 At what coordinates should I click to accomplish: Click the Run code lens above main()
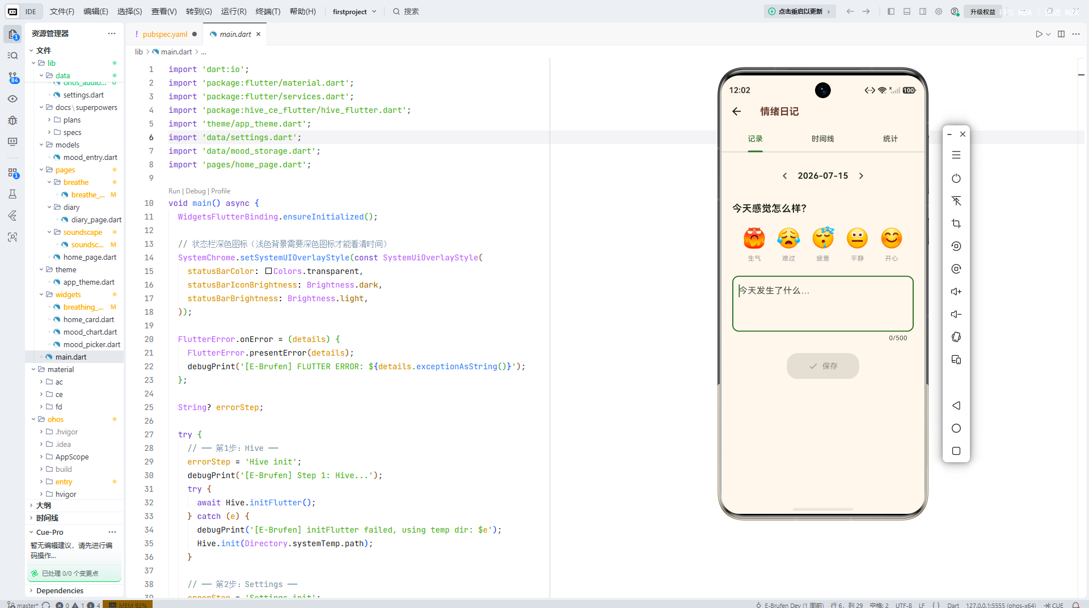click(174, 191)
